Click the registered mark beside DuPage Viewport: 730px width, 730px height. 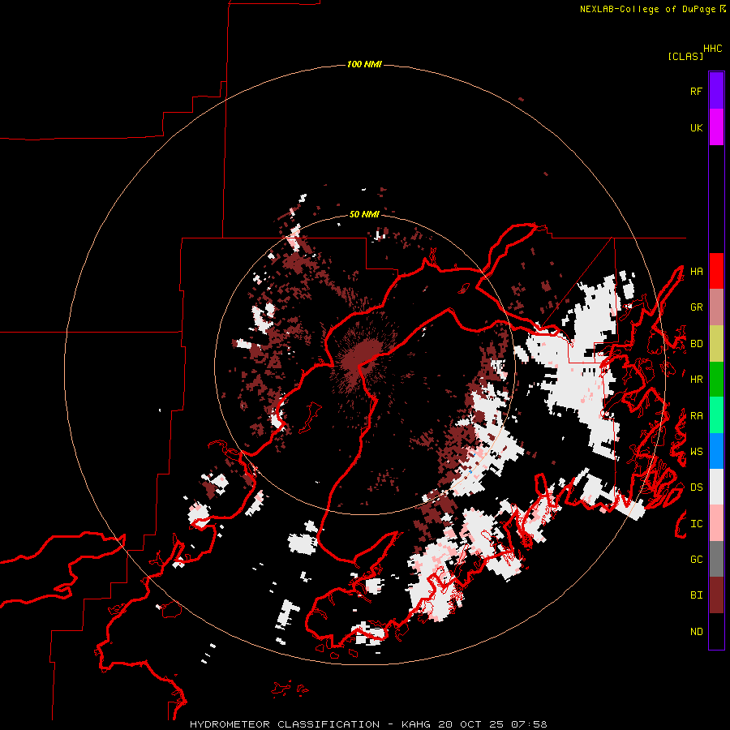723,8
